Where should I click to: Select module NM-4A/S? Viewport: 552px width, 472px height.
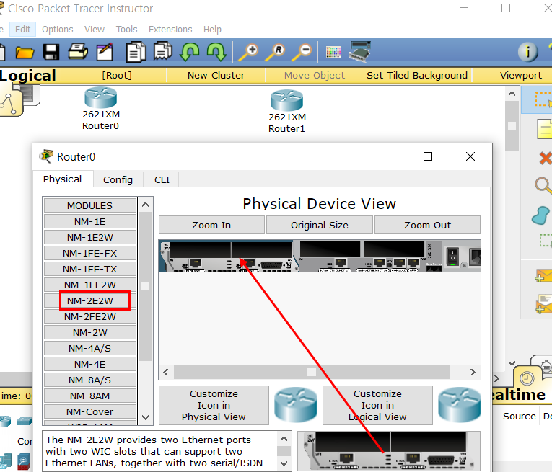tap(89, 348)
